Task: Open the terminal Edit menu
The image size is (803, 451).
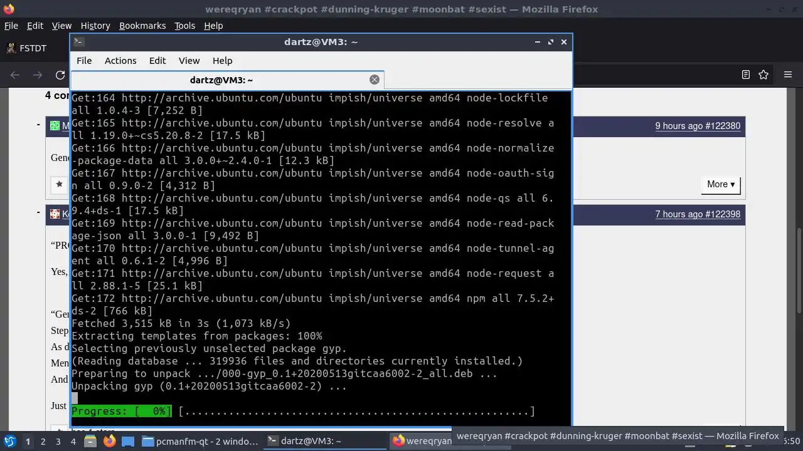Action: pyautogui.click(x=157, y=61)
